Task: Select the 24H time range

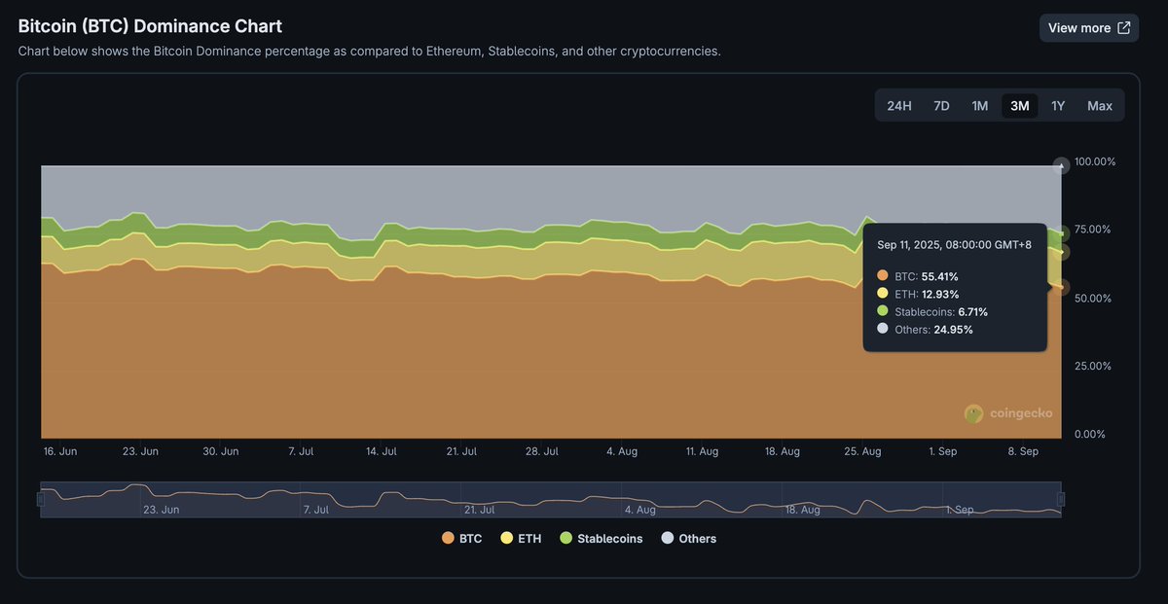Action: pos(899,106)
